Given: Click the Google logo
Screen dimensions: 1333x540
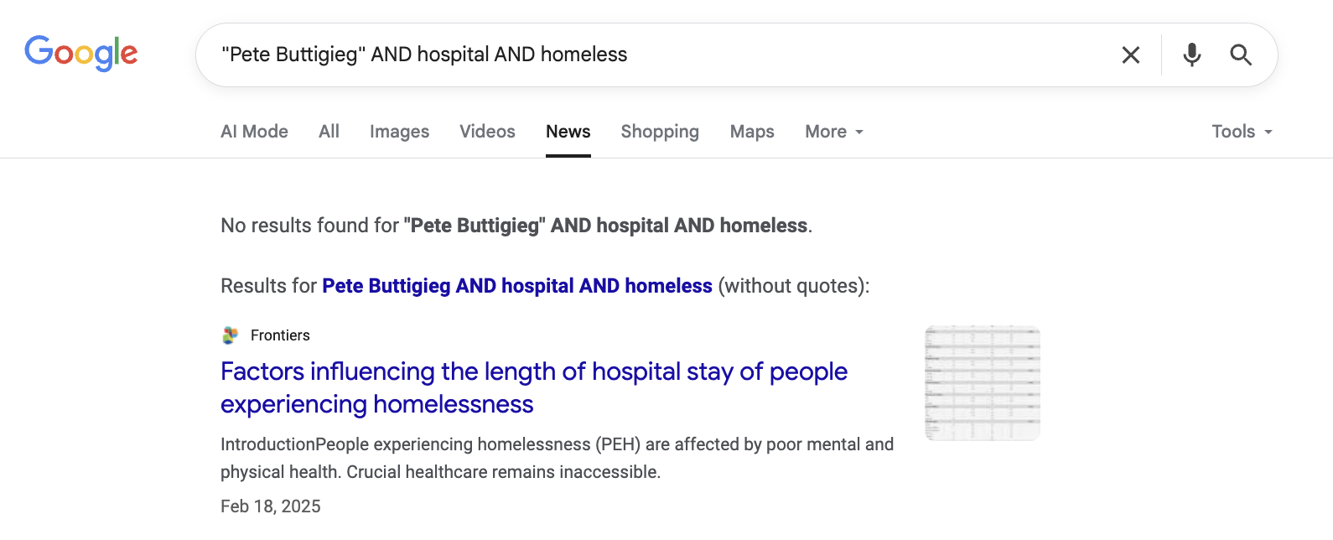Looking at the screenshot, I should tap(81, 53).
